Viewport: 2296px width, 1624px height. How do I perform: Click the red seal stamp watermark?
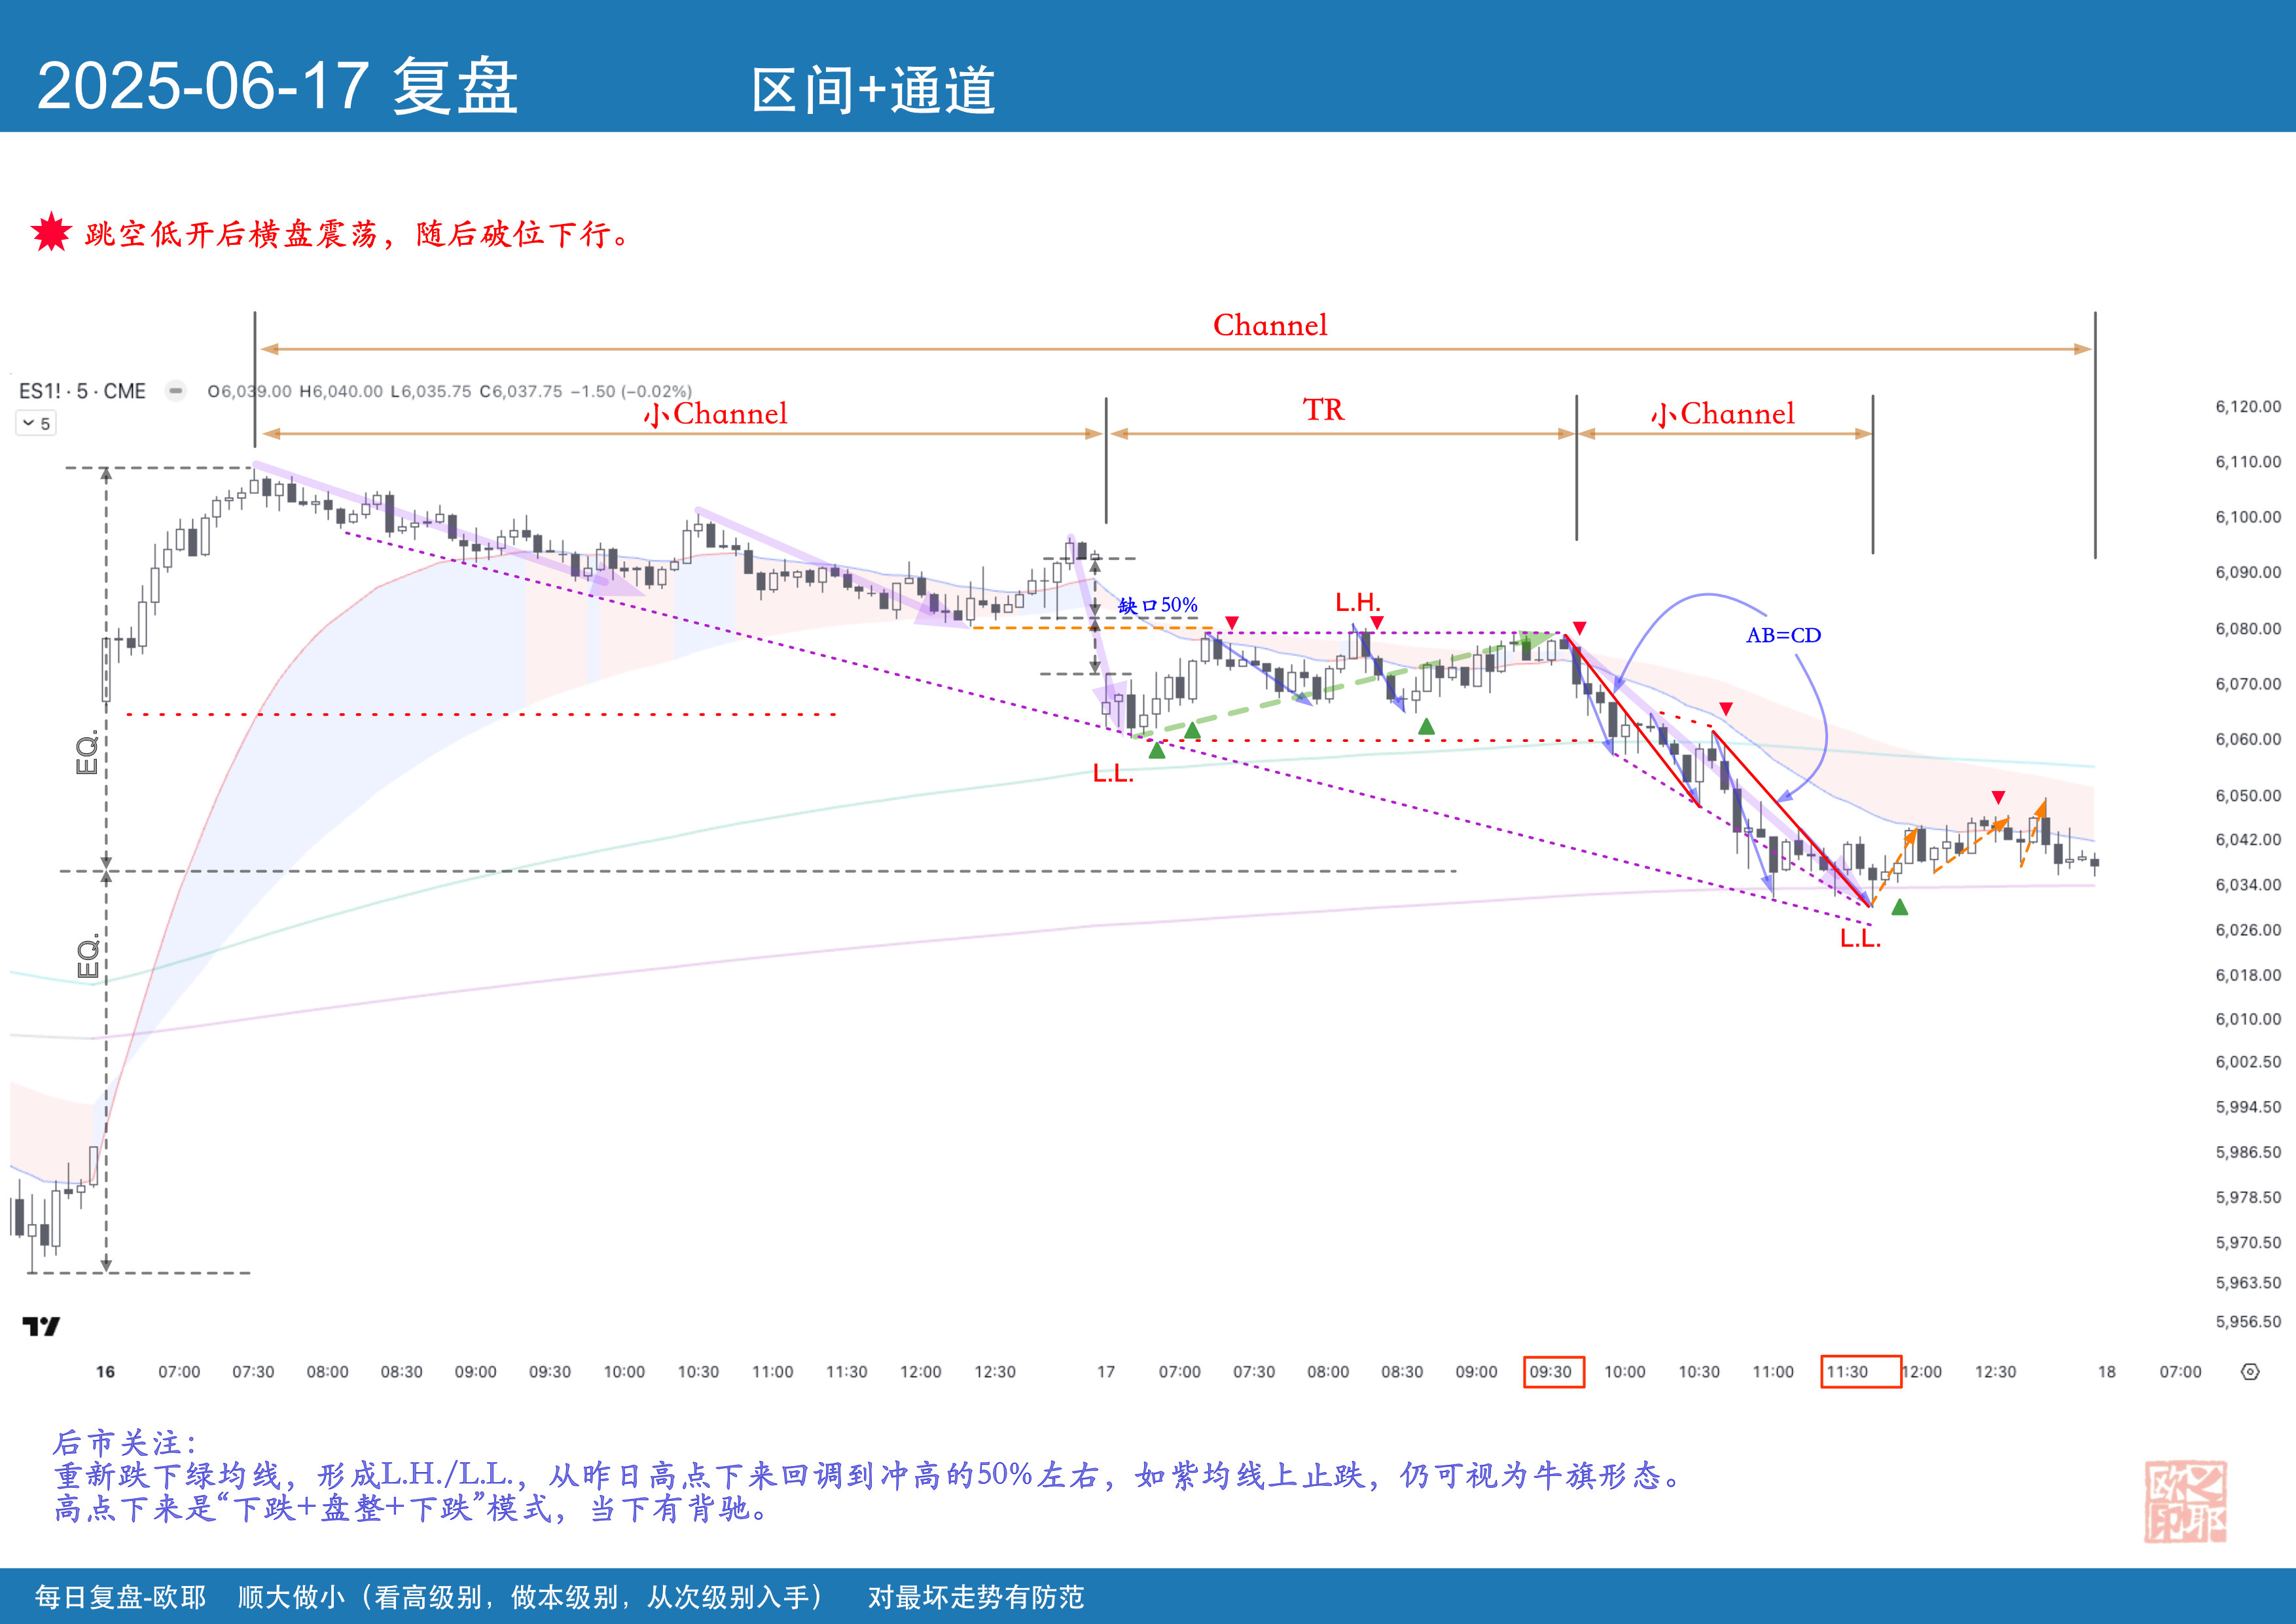click(x=2185, y=1502)
